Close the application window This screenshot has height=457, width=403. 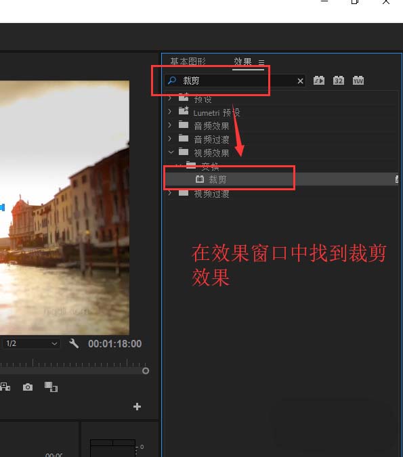pyautogui.click(x=386, y=2)
